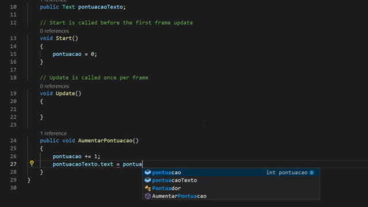Click the 'Update' method name on line 19

click(65, 93)
